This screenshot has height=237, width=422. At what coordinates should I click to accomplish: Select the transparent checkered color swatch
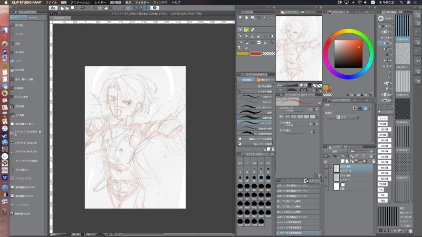[269, 53]
